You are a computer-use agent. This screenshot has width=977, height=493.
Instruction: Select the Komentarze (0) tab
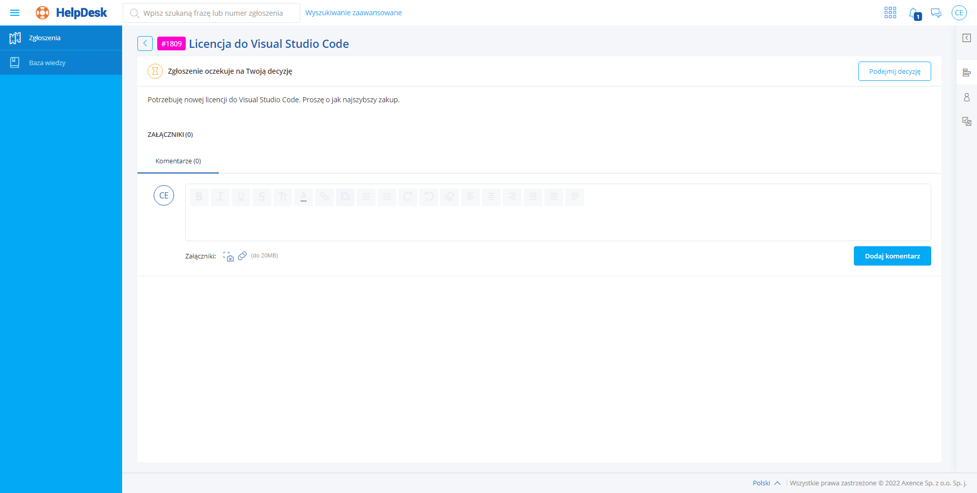click(x=178, y=161)
